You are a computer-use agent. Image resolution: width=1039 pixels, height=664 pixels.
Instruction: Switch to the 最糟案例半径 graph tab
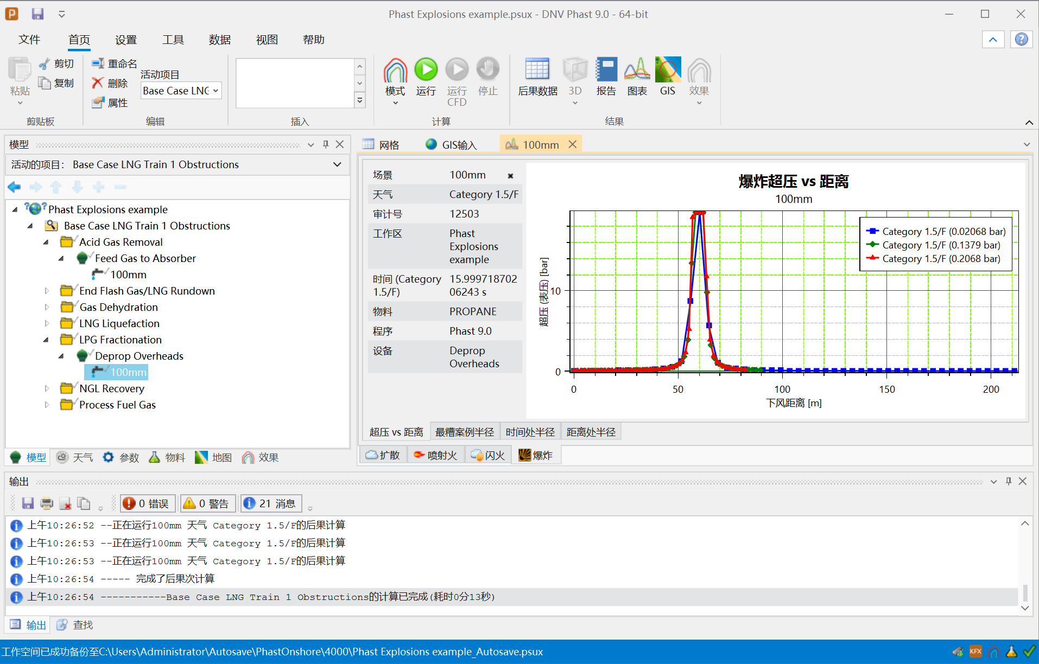pos(464,432)
